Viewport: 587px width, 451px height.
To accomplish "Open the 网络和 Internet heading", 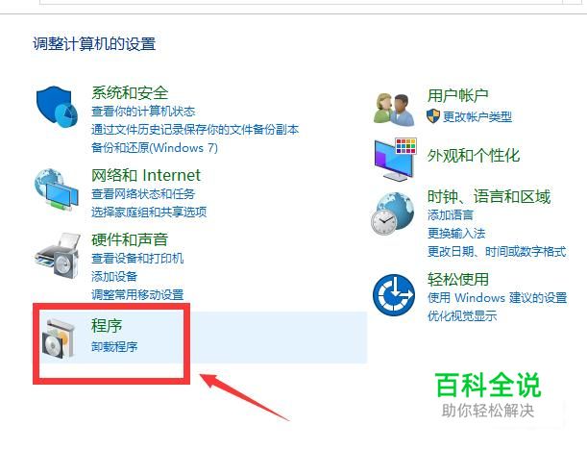I will coord(146,175).
